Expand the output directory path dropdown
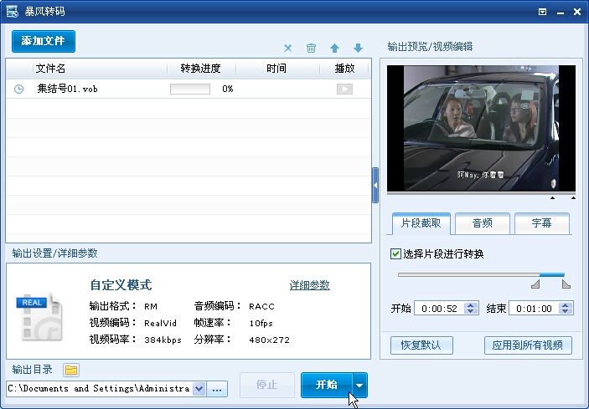Screen dimensions: 589x409 pyautogui.click(x=199, y=389)
